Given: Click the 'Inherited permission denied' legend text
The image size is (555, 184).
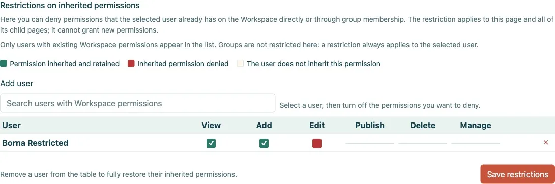Looking at the screenshot, I should pos(183,64).
